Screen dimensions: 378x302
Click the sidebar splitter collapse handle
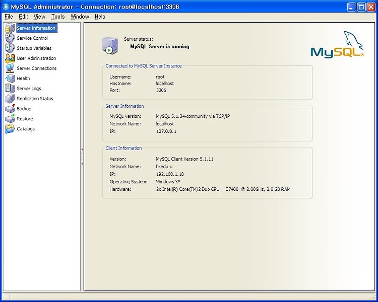pyautogui.click(x=82, y=157)
